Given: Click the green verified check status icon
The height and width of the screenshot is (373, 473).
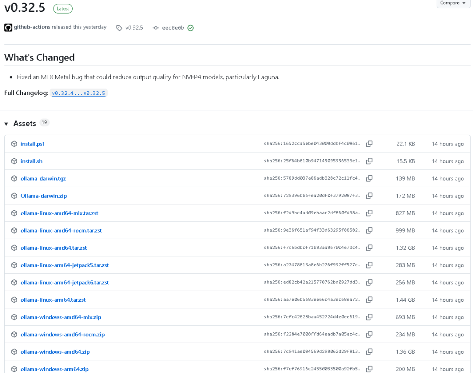Looking at the screenshot, I should [191, 28].
